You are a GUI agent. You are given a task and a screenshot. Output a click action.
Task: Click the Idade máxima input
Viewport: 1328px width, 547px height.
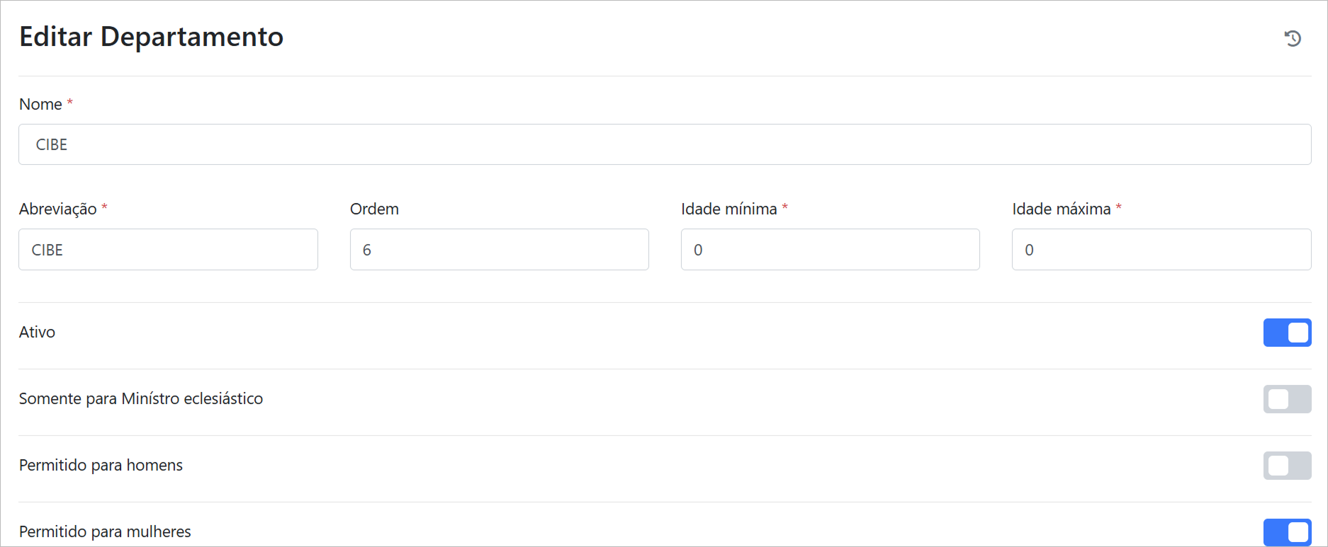pyautogui.click(x=1161, y=249)
